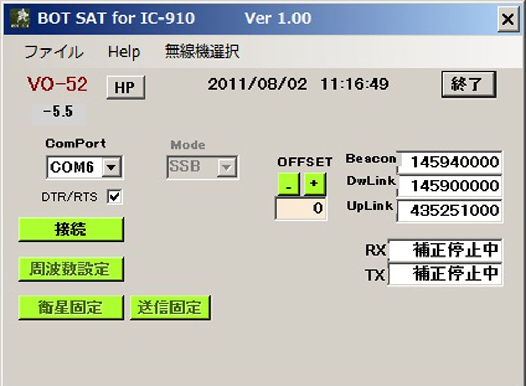Click the TX status field 補正停止中
Viewport: 526px width, 386px height.
click(445, 274)
